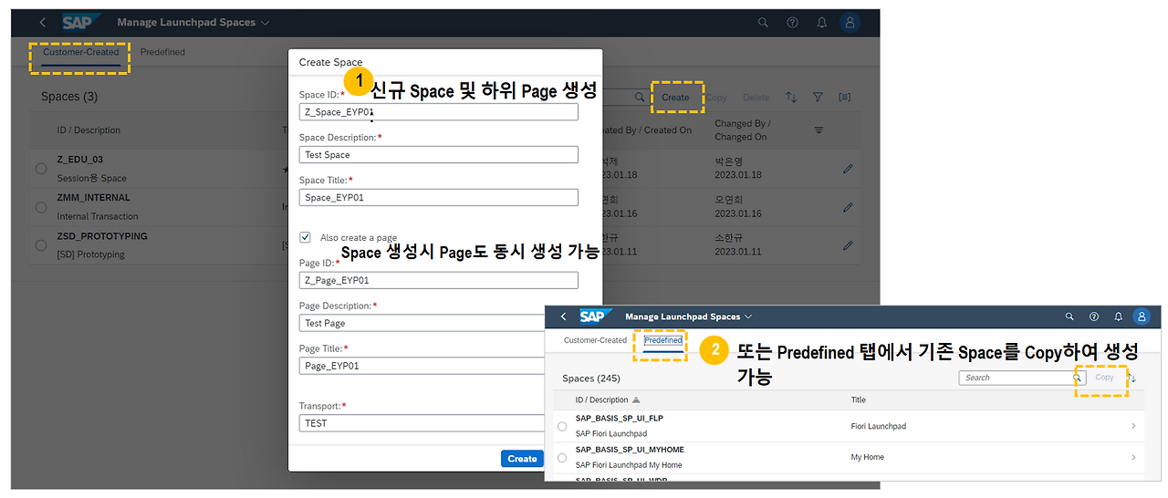Open user profile avatar in main window header
The height and width of the screenshot is (498, 1168).
(850, 23)
